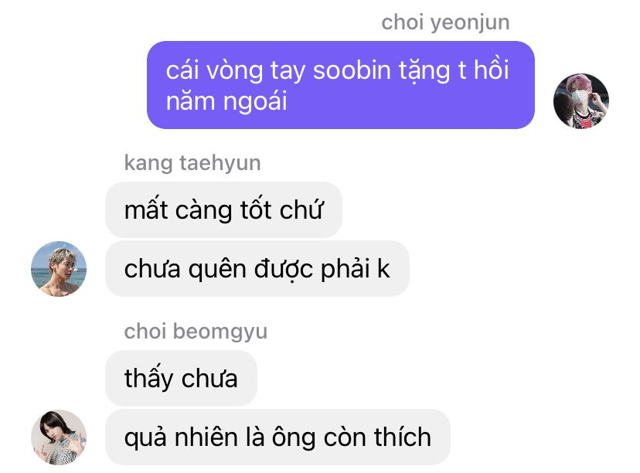640x473 pixels.
Task: Open choi beomgyu's dark-haired profile avatar
Action: [x=59, y=437]
